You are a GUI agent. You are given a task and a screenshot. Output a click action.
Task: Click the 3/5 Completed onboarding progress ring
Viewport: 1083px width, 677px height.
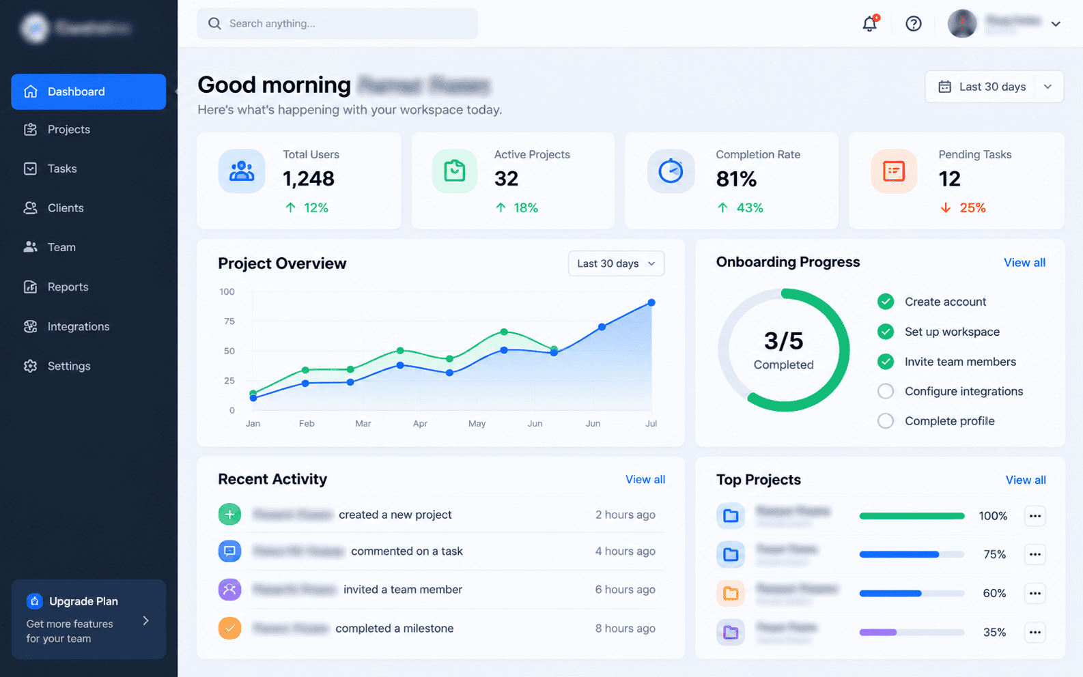point(784,350)
